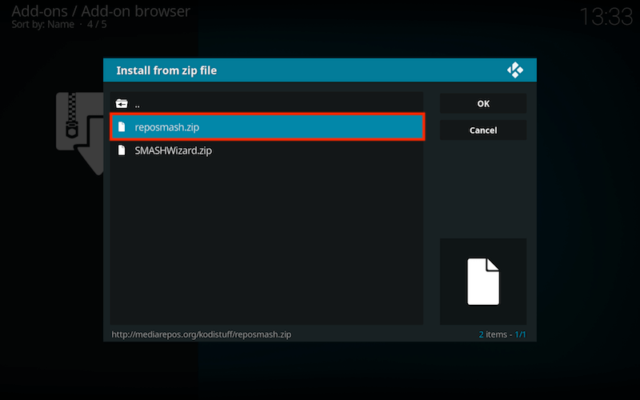Click the 13:33 clock display
The width and height of the screenshot is (640, 400).
[606, 17]
